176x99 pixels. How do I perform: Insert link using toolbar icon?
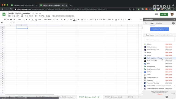tap(109, 20)
